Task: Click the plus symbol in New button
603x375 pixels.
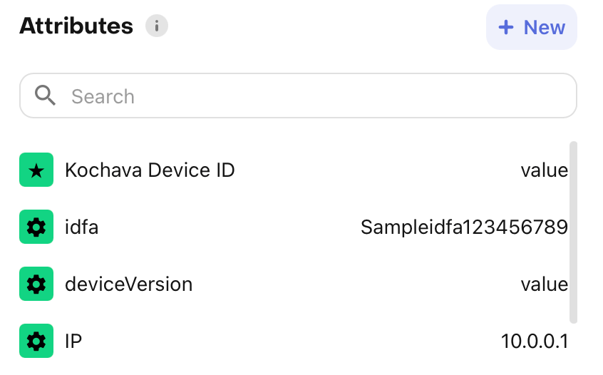Action: pyautogui.click(x=506, y=28)
